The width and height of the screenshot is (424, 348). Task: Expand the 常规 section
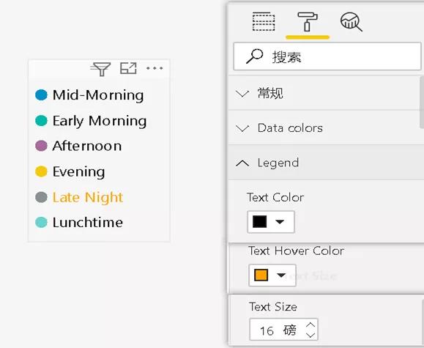pos(324,94)
